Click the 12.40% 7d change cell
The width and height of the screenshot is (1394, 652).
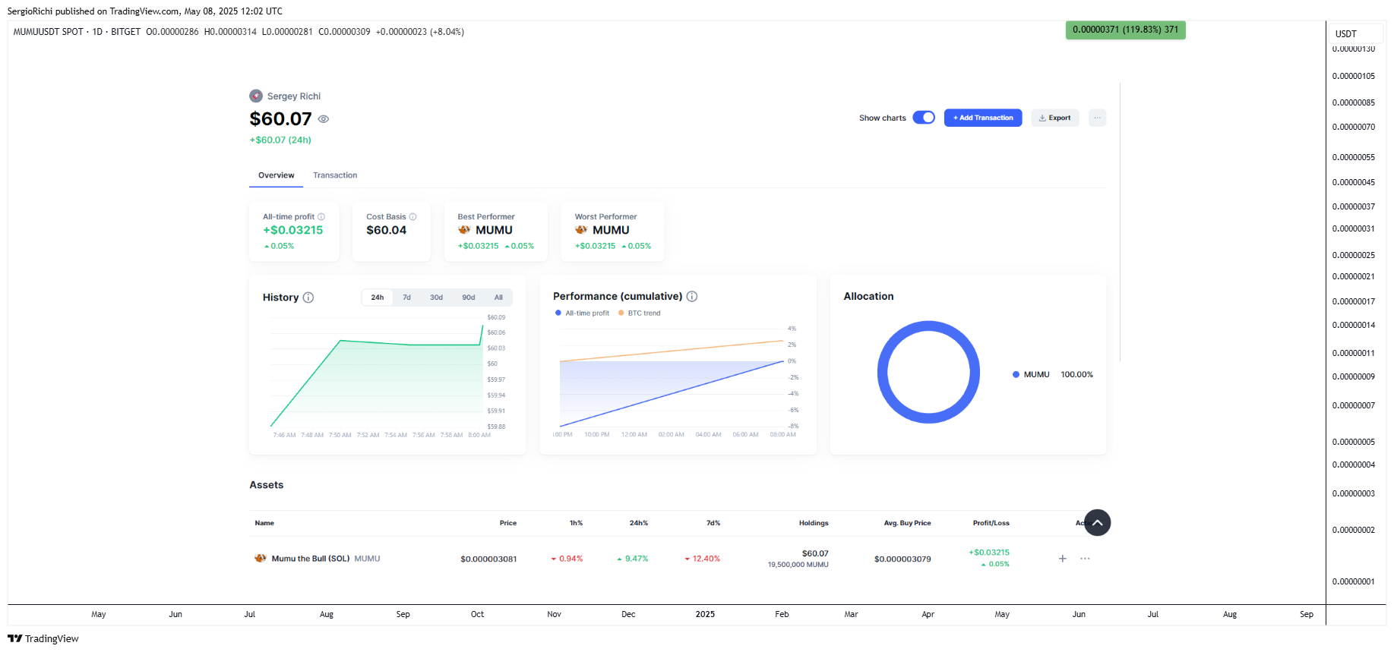702,559
